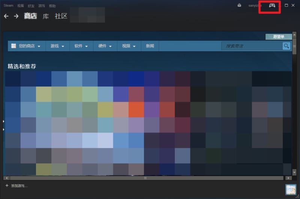Screen dimensions: 300x199
Task: Open the 帮助 menu
Action: pyautogui.click(x=52, y=6)
